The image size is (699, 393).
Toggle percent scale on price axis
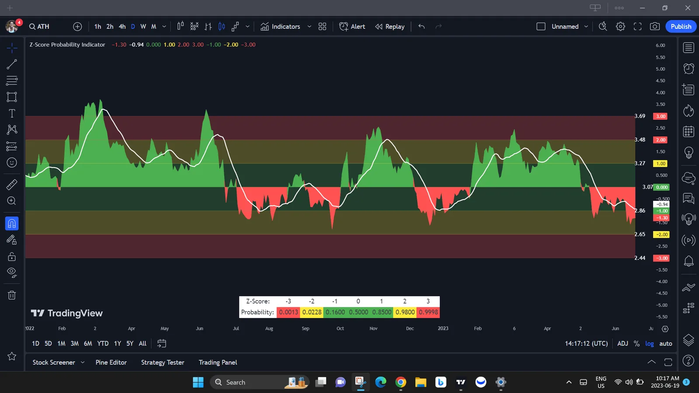tap(637, 344)
